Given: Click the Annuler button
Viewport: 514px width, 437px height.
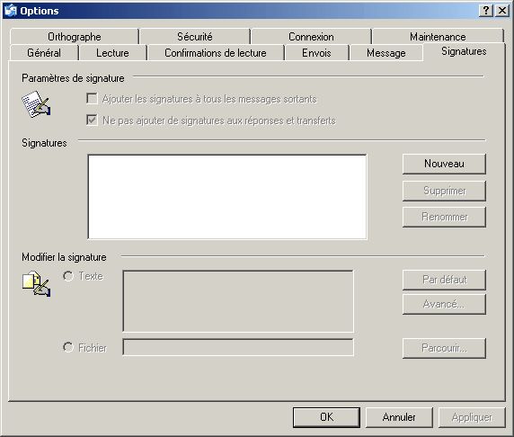Looking at the screenshot, I should pos(399,417).
